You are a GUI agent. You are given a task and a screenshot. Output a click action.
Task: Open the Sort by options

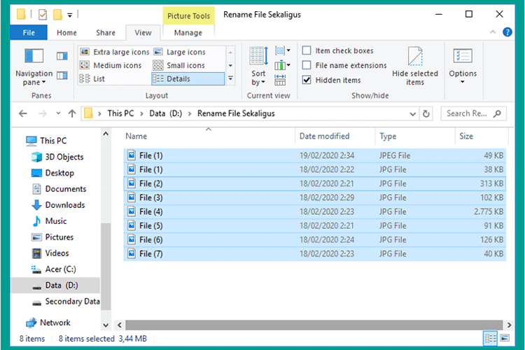[x=258, y=66]
